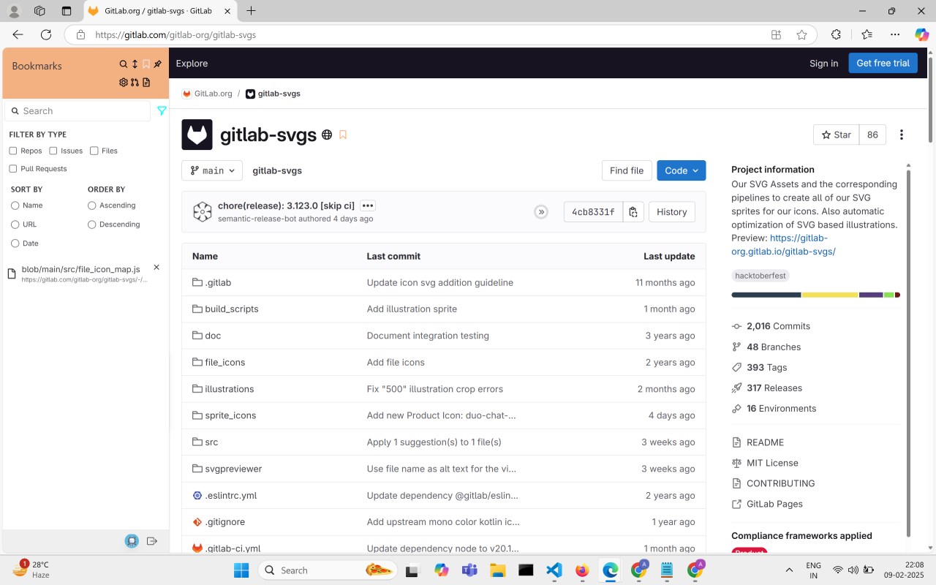Image resolution: width=936 pixels, height=585 pixels.
Task: Open Visual Studio Code from taskbar
Action: tap(554, 570)
